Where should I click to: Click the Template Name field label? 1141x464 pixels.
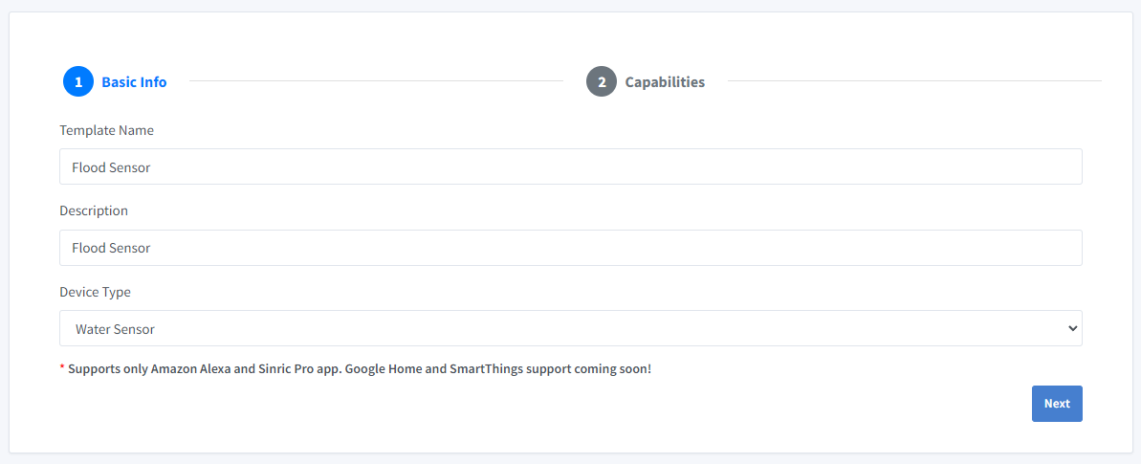[x=106, y=130]
